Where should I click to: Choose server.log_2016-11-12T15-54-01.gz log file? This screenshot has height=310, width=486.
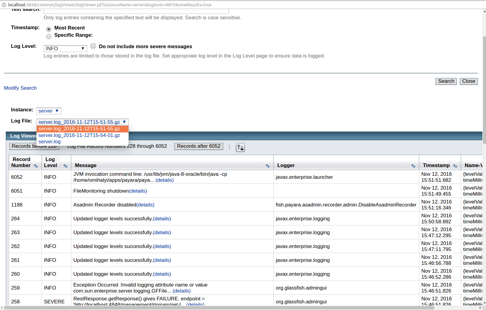(79, 135)
